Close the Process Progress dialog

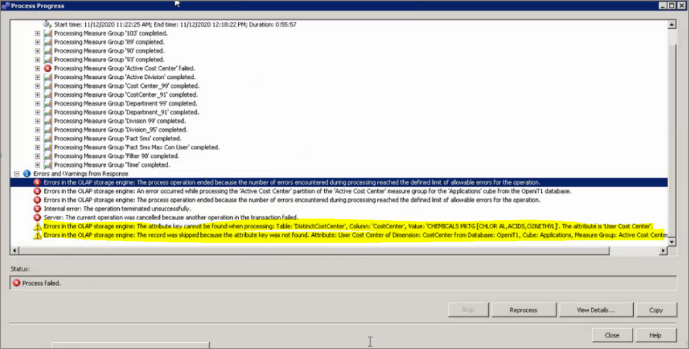click(612, 335)
